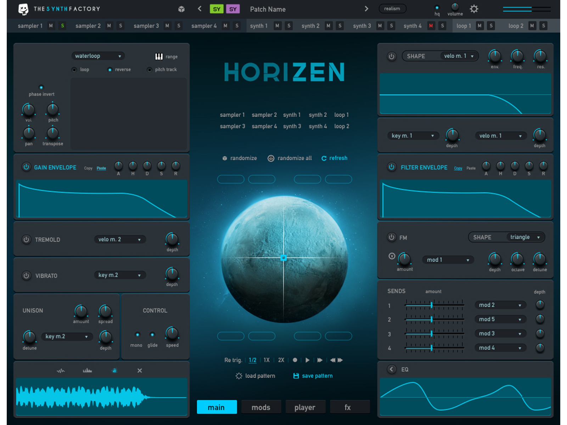Select the waveform display icon above the sample view
The image size is (567, 425).
coord(61,370)
